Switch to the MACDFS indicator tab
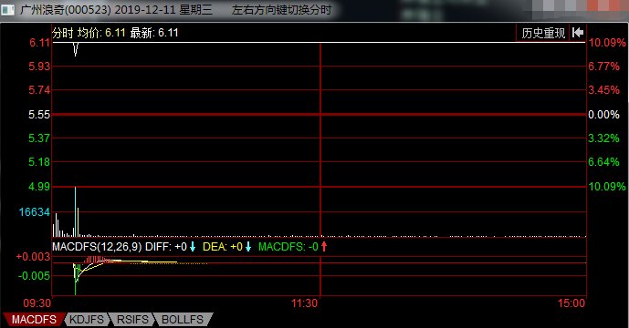629x328 pixels. tap(33, 320)
